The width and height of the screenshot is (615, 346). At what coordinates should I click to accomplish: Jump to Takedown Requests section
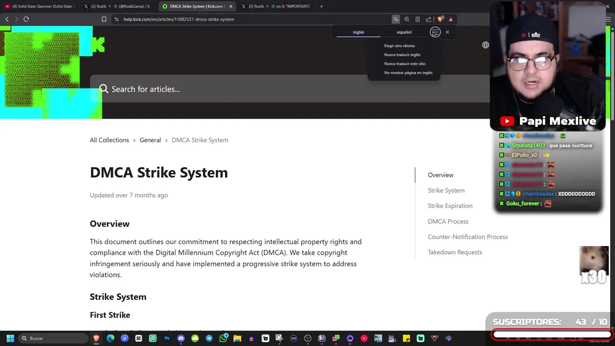(455, 252)
